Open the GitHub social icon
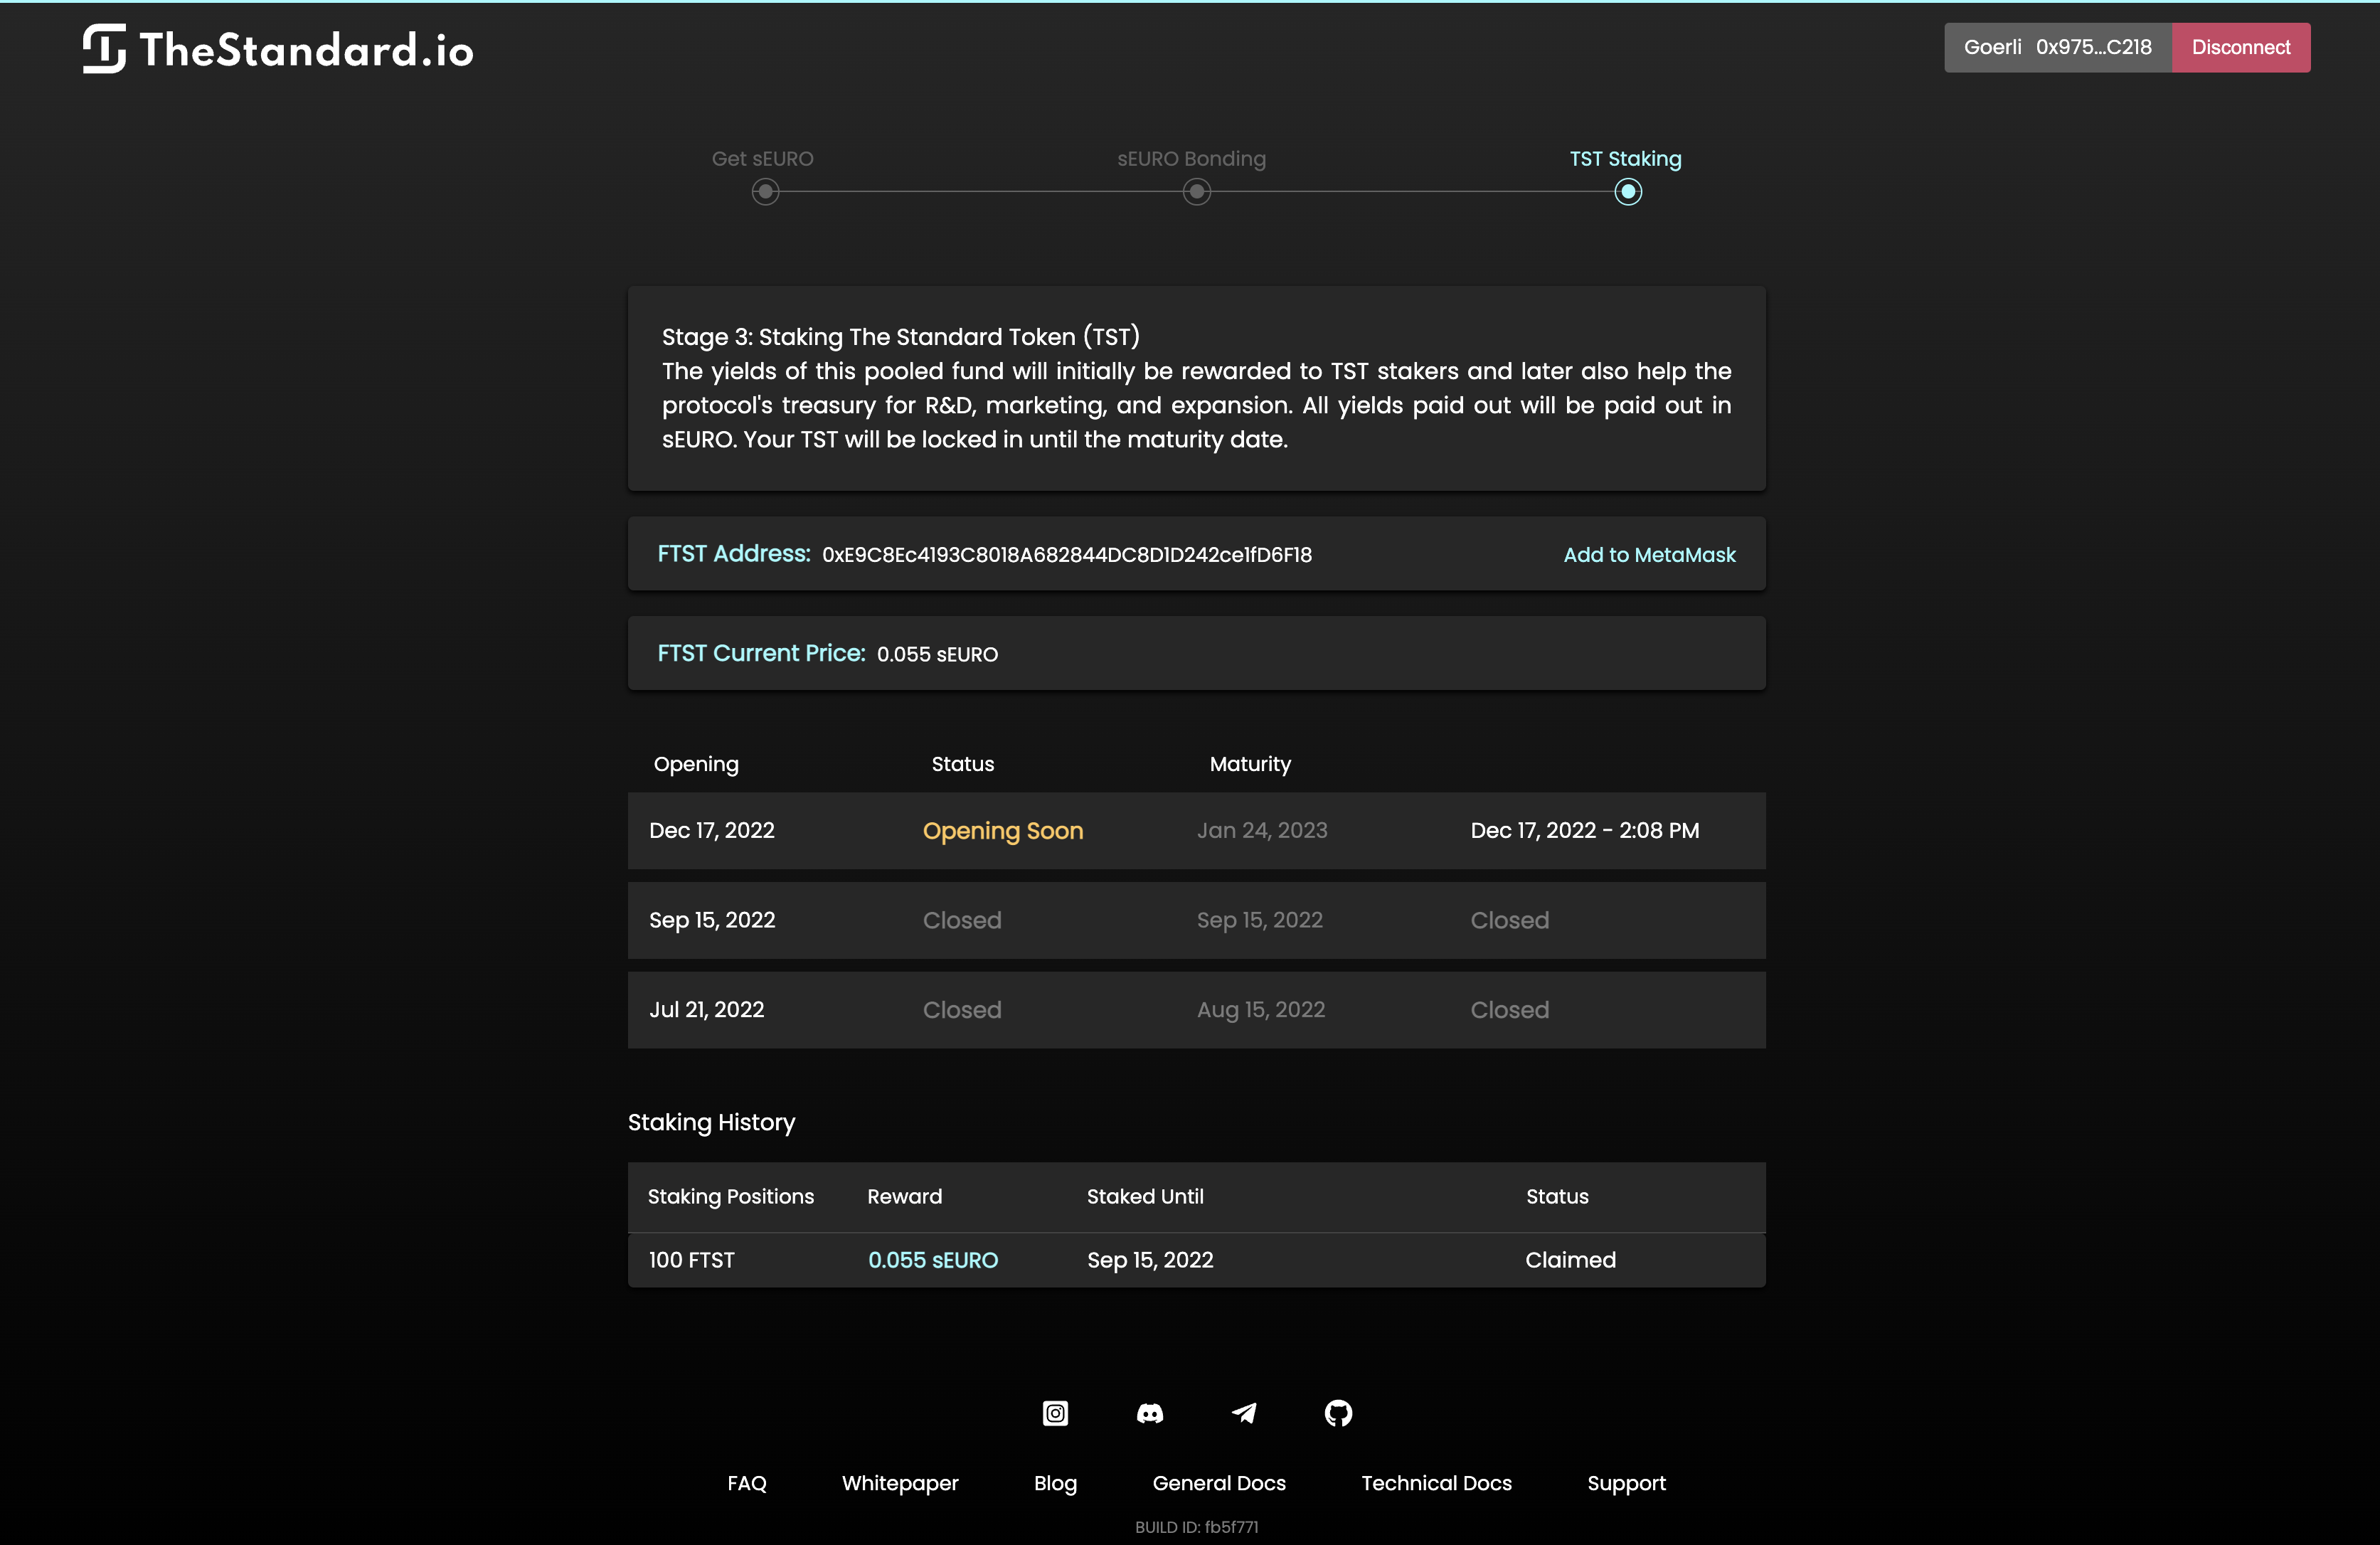This screenshot has width=2380, height=1545. 1338,1413
